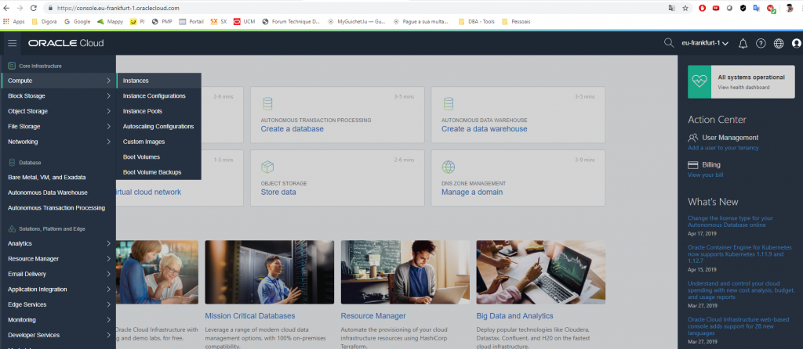
Task: Expand the Resource Manager submenu
Action: (58, 258)
